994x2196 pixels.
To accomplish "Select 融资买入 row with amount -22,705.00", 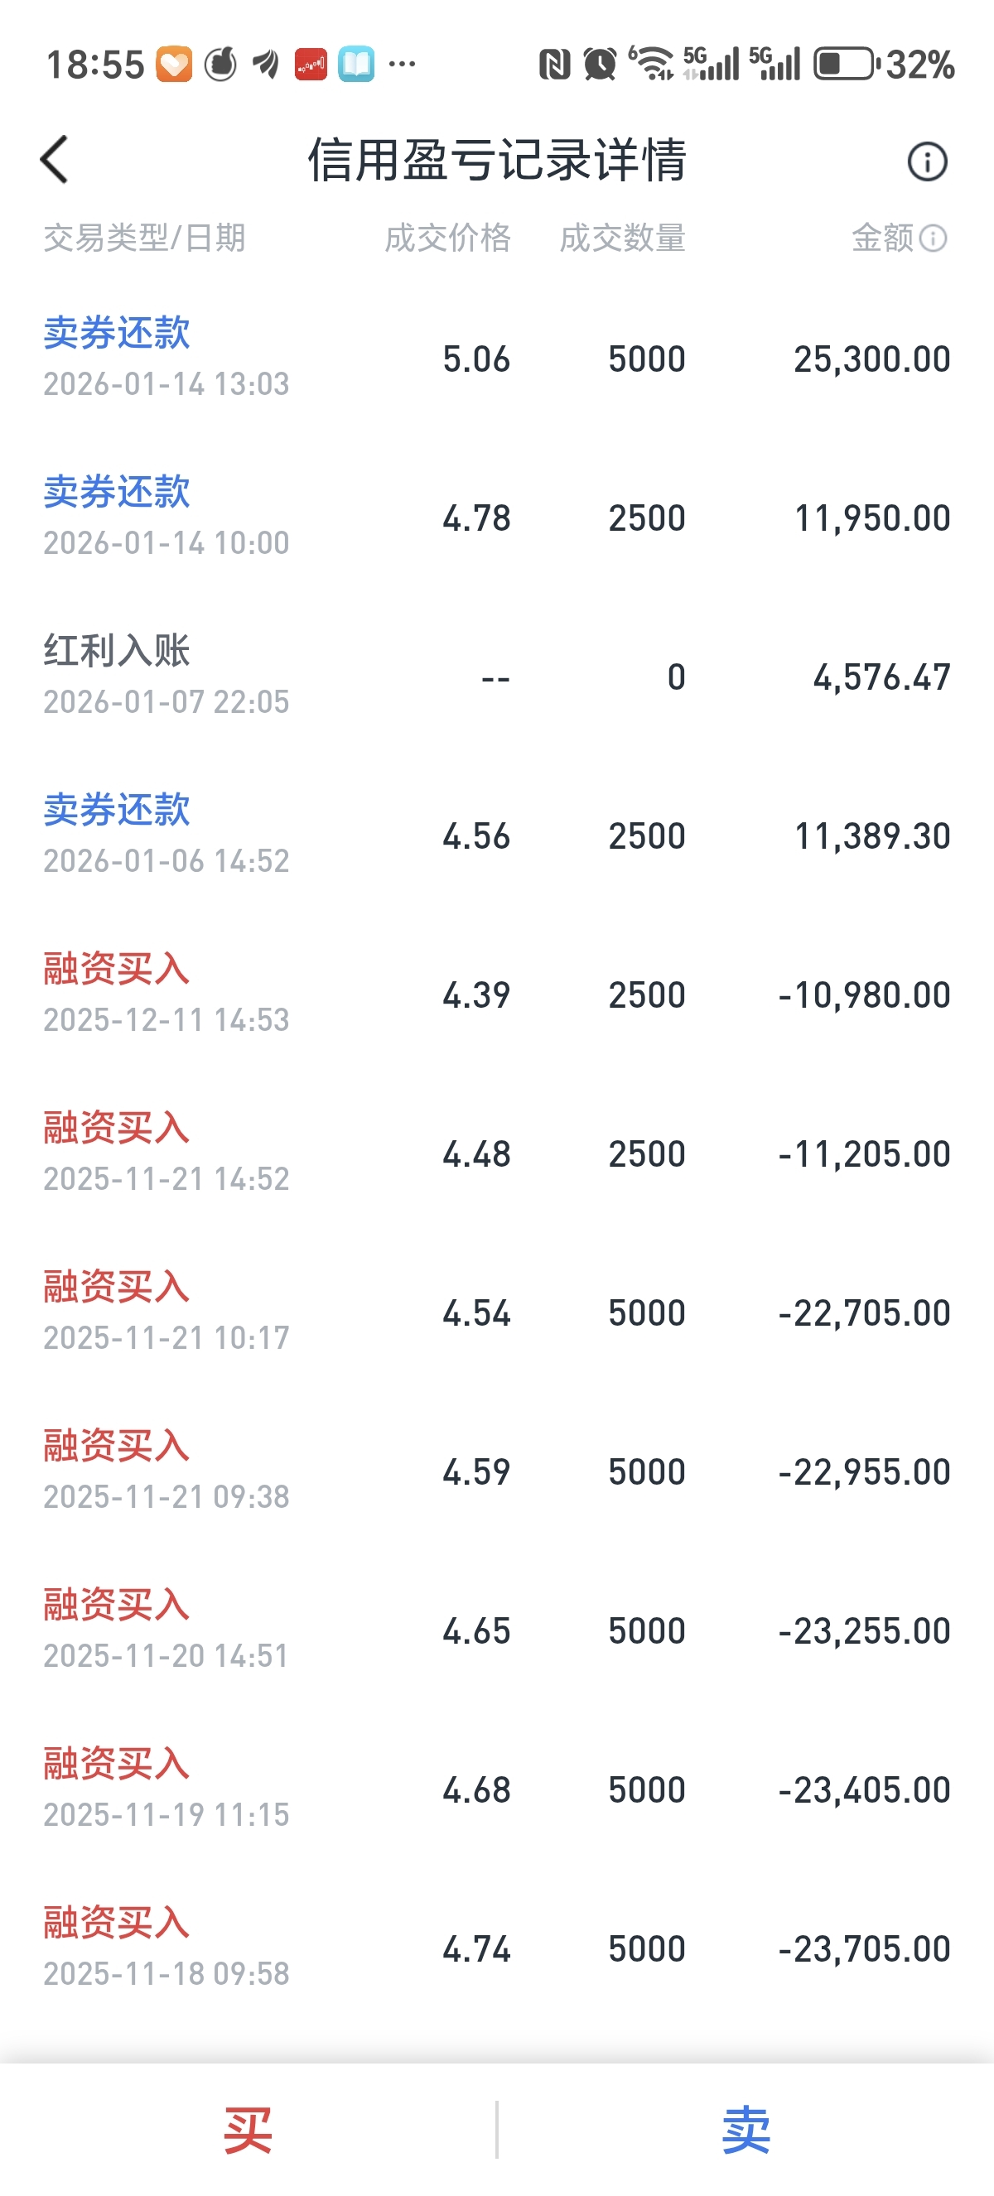I will (497, 1312).
